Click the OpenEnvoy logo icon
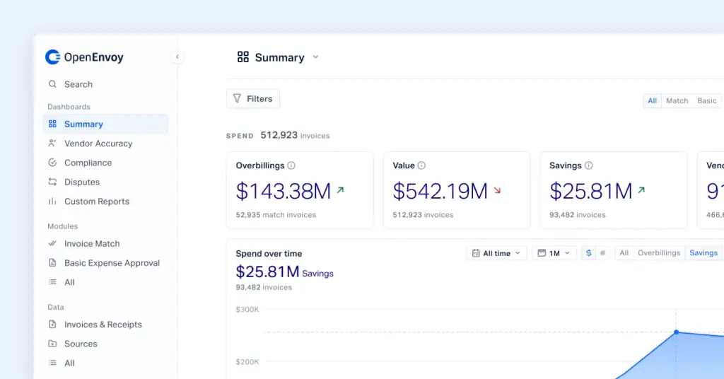 [52, 57]
